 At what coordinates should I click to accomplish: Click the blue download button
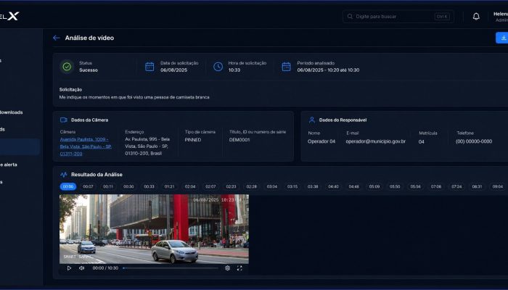tap(502, 38)
